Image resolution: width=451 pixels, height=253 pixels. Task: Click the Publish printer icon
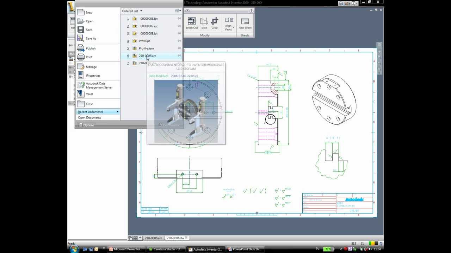pyautogui.click(x=81, y=48)
